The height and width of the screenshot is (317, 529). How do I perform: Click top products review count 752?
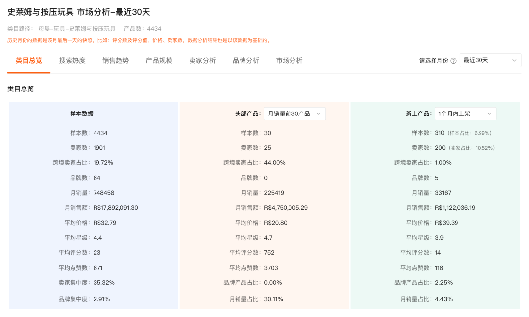click(x=269, y=252)
